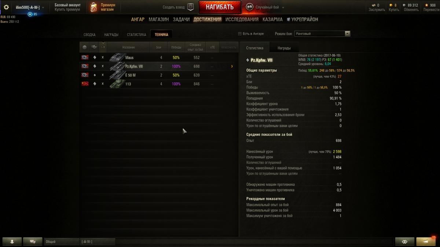Select the 'СВОДКА' tab
440x247 pixels.
(89, 35)
